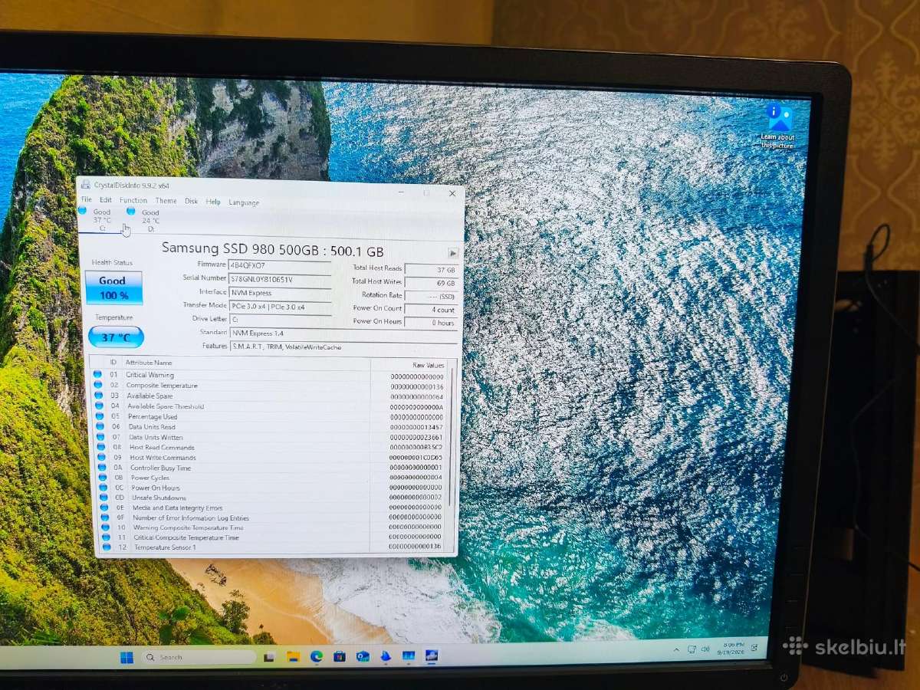Select the Available Spare Threshold row
The image size is (920, 690).
(x=270, y=406)
